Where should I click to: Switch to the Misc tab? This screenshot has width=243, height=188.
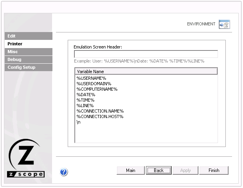[x=28, y=52]
